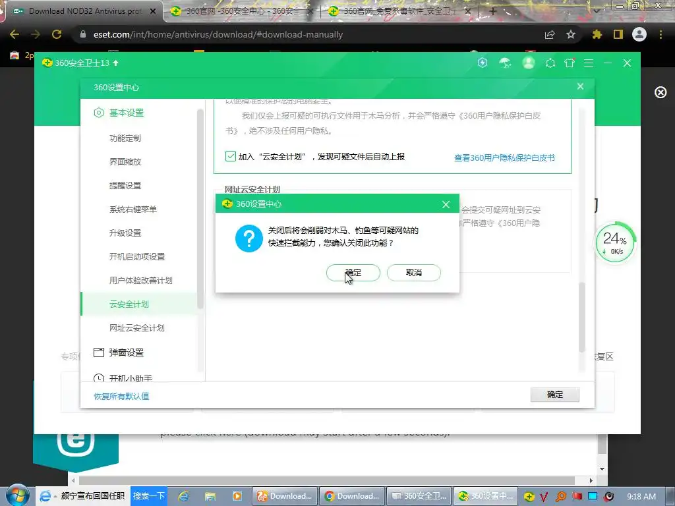Click the red V tray icon
This screenshot has width=675, height=506.
point(544,497)
